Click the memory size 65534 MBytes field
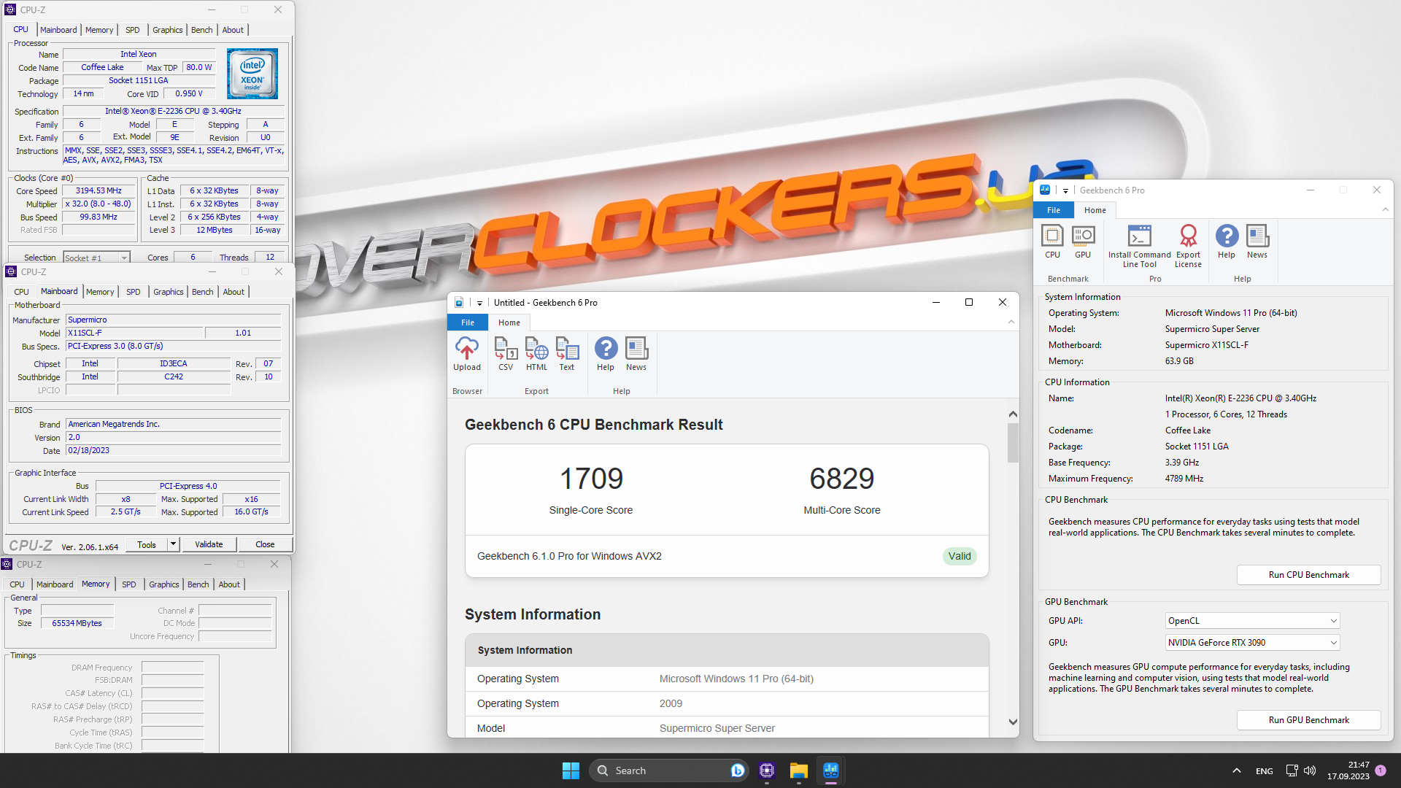 pos(77,623)
